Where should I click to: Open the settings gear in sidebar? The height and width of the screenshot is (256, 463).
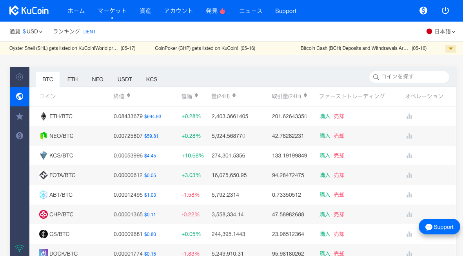point(20,77)
